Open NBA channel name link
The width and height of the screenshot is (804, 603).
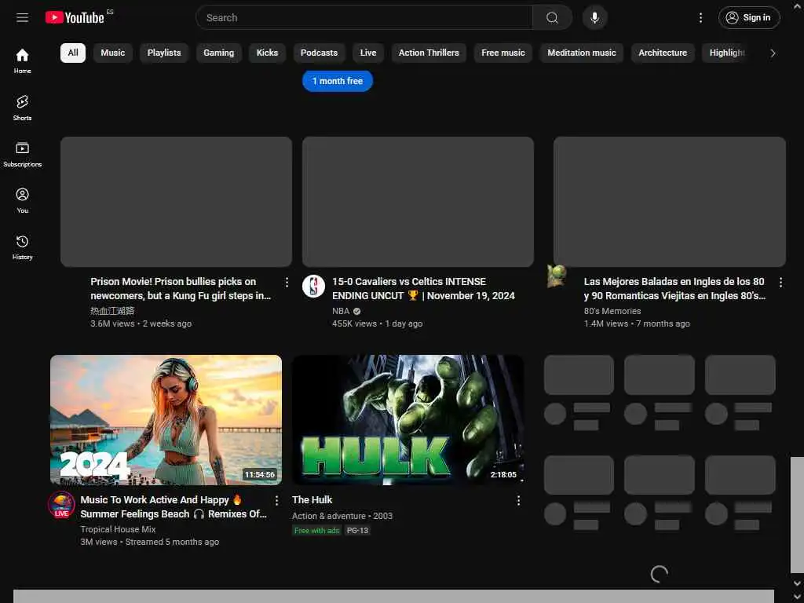point(341,311)
